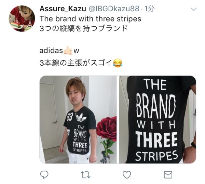Viewport: 205px width, 184px height.
Task: Open the left photo of man in adidas shirt
Action: tap(78, 119)
